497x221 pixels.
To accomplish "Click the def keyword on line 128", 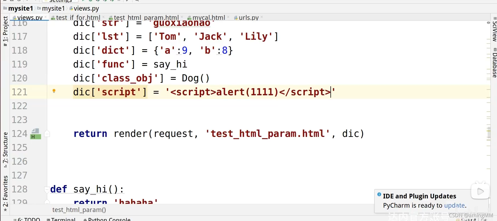I will tap(59, 189).
